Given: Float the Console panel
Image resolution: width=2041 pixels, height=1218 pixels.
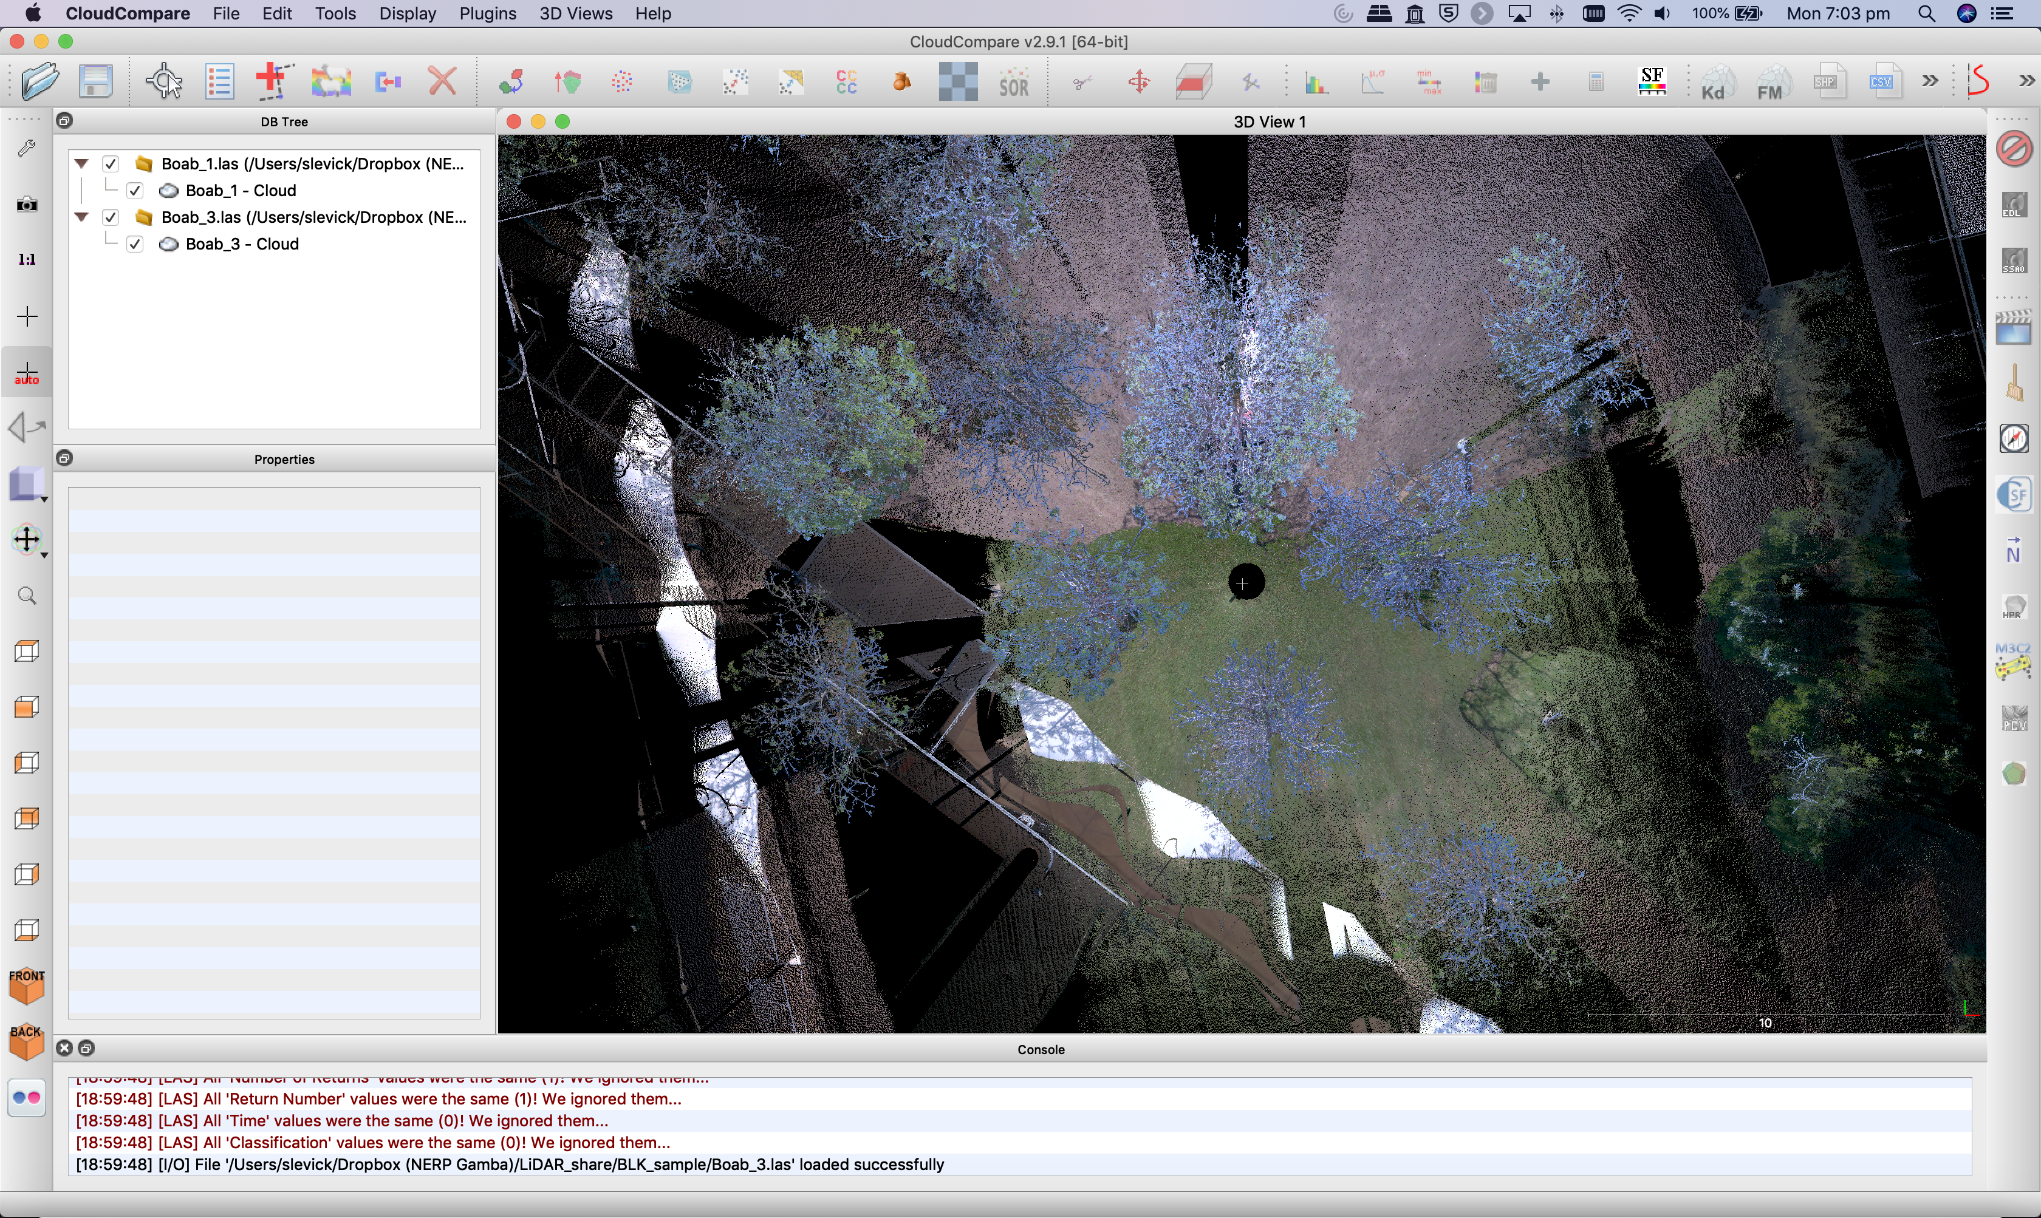Looking at the screenshot, I should tap(86, 1048).
